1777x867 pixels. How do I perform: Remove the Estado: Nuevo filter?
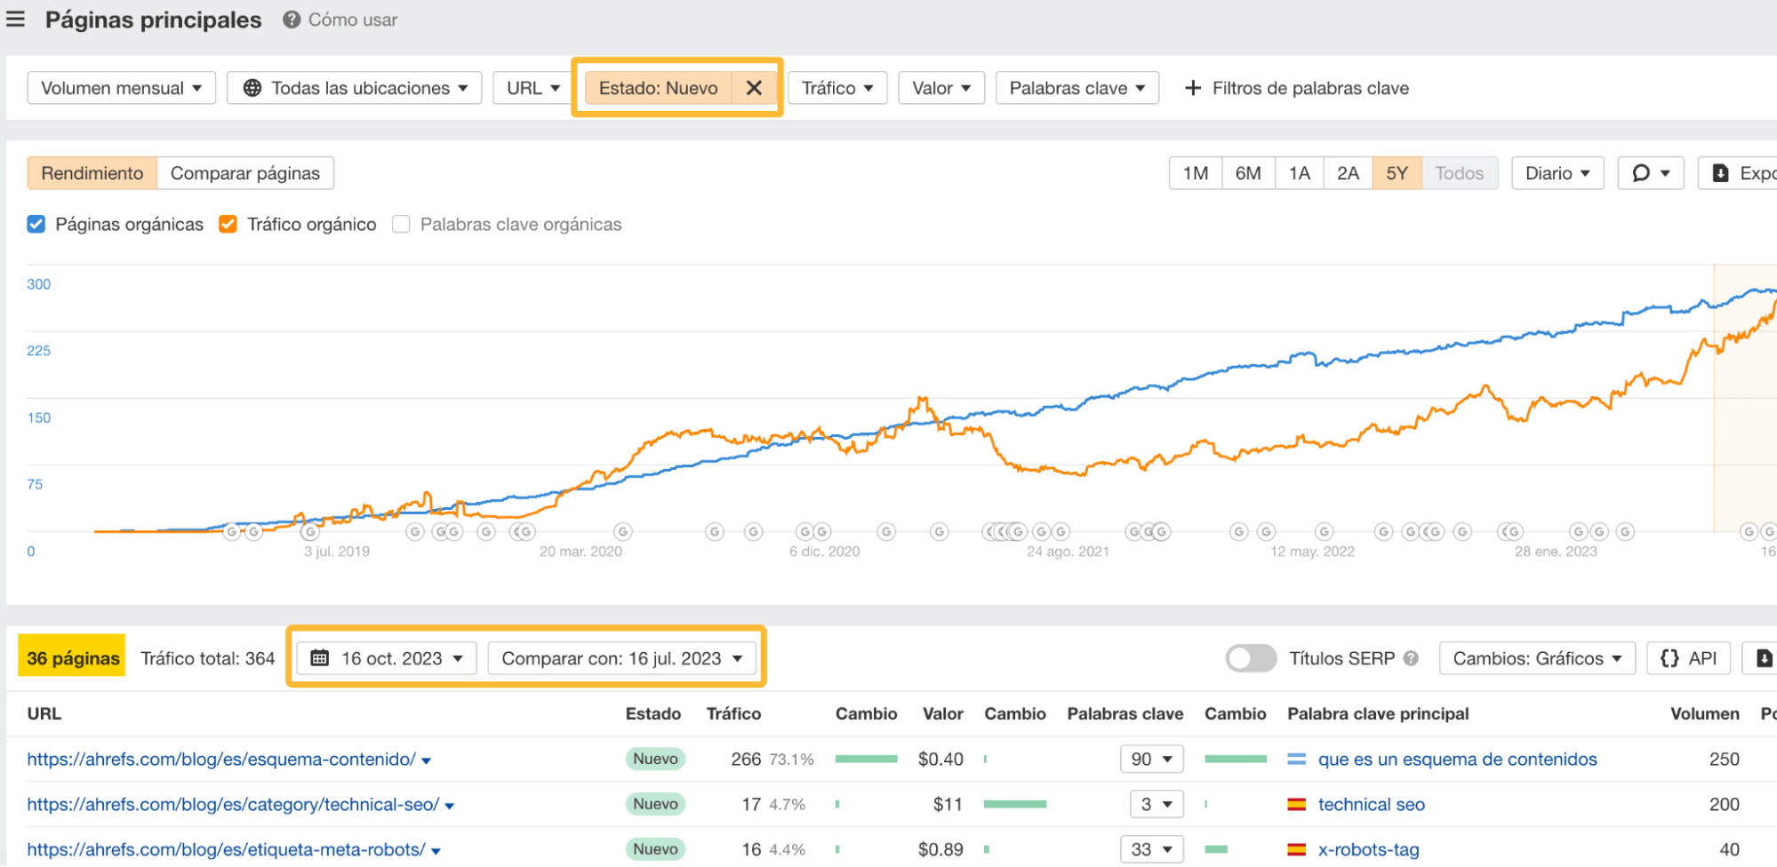[x=754, y=88]
